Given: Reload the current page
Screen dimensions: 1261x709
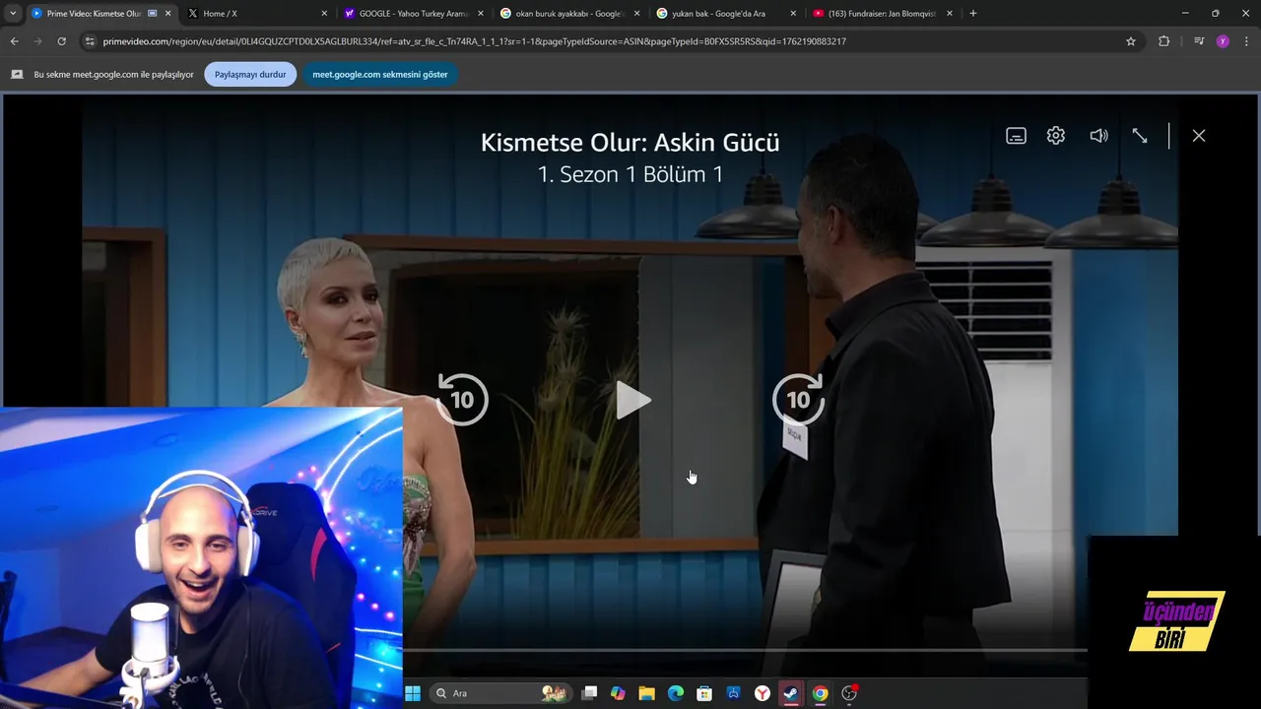Looking at the screenshot, I should pyautogui.click(x=61, y=41).
